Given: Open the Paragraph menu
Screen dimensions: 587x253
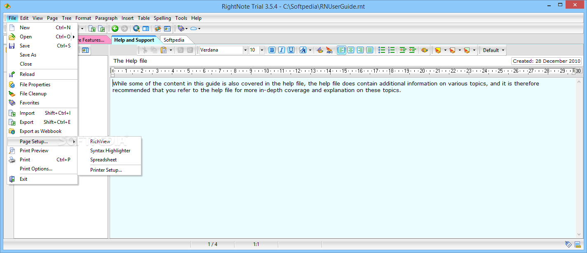Looking at the screenshot, I should (x=106, y=18).
